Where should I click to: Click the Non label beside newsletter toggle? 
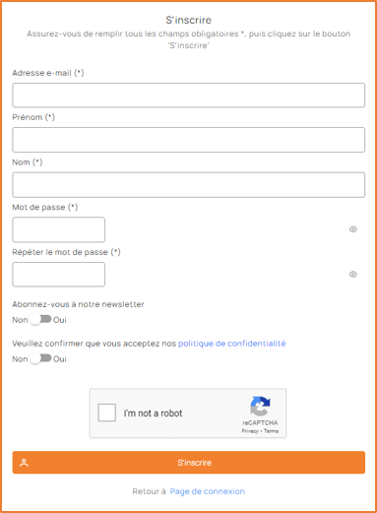click(20, 320)
